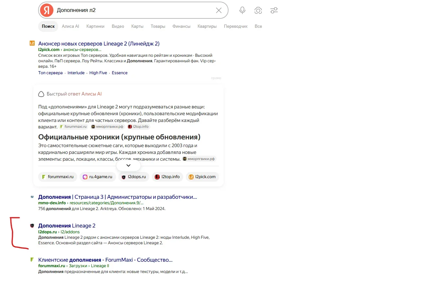This screenshot has height=283, width=445.
Task: Click 'Быстрый ответ Алисы AI' heading
Action: (74, 94)
